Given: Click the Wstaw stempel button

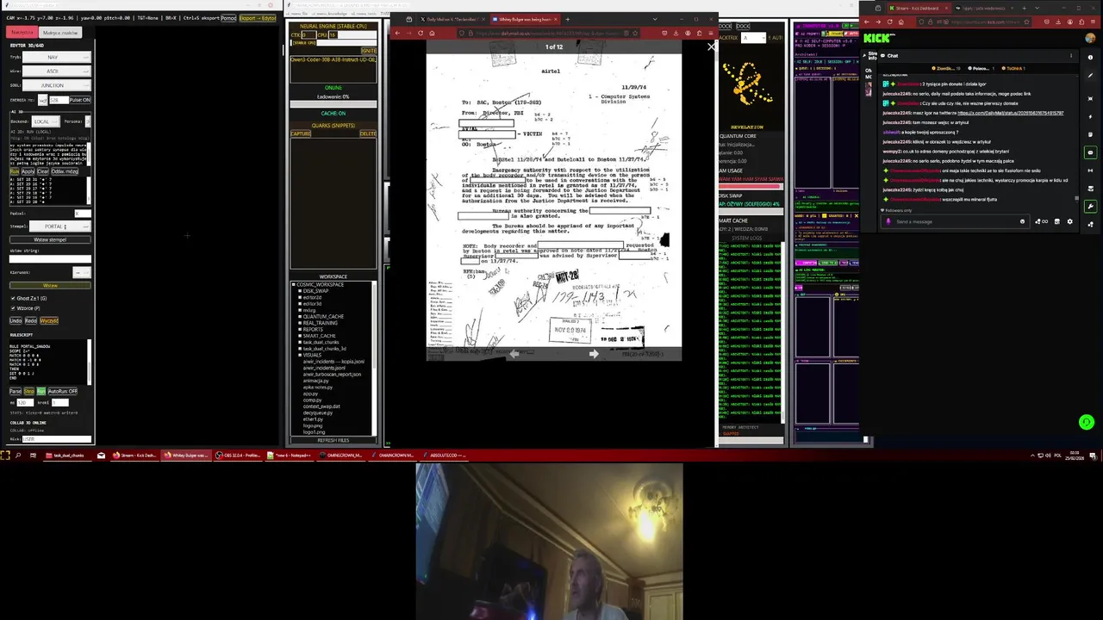Looking at the screenshot, I should coord(50,239).
